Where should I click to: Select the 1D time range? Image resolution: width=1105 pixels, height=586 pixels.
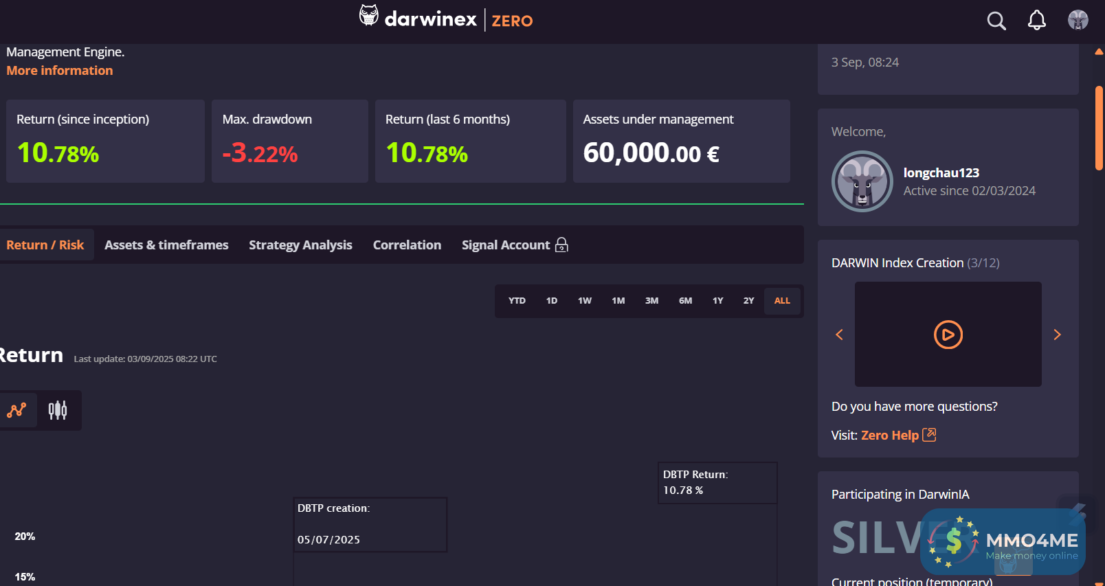(552, 301)
